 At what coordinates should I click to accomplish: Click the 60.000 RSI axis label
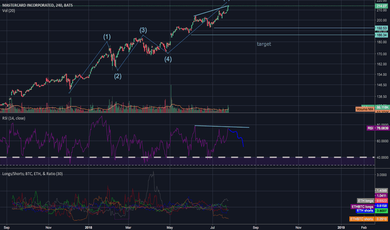382,141
